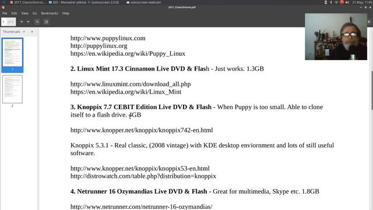Click the annotate document pencil icon

coord(46,22)
